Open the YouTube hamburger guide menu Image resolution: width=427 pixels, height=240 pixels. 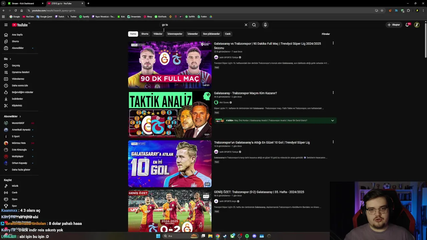pos(6,25)
